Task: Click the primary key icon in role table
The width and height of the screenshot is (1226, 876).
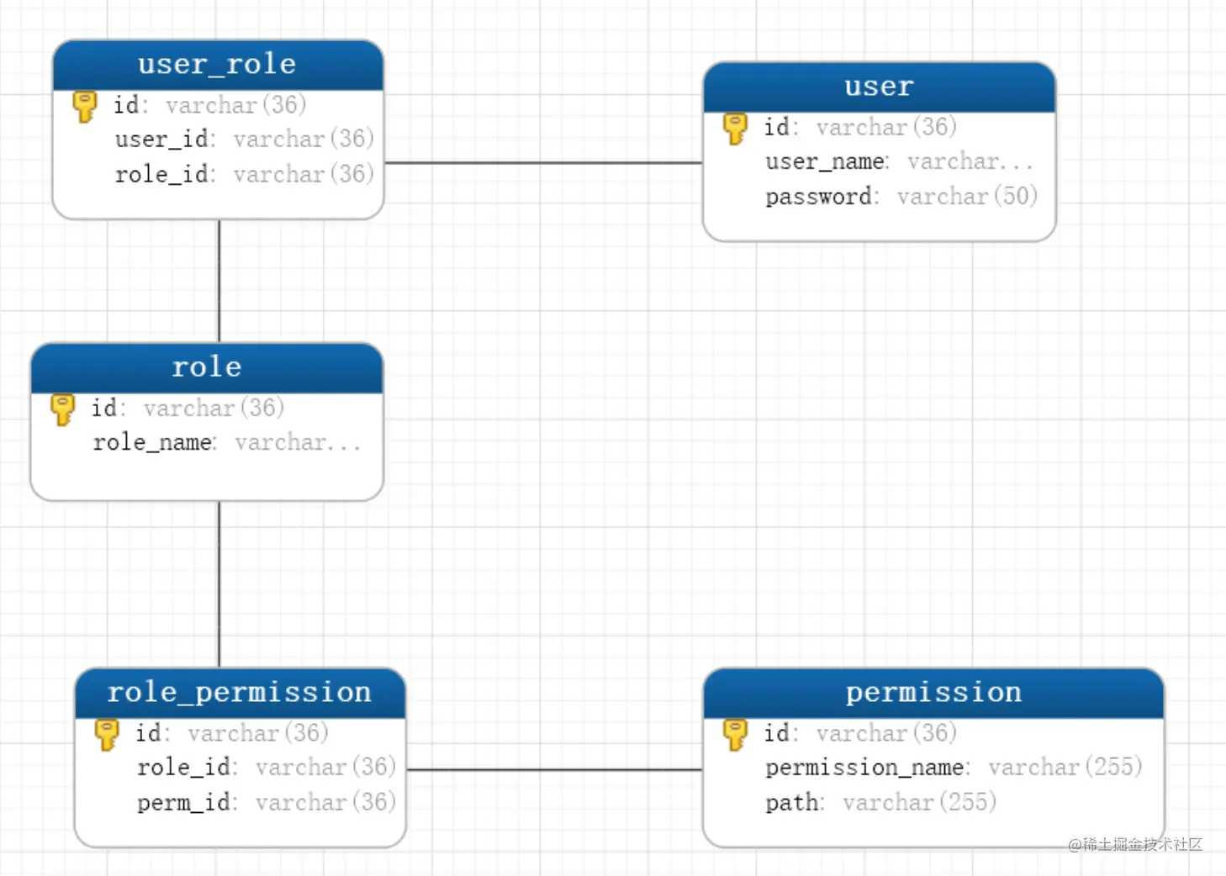Action: [62, 409]
